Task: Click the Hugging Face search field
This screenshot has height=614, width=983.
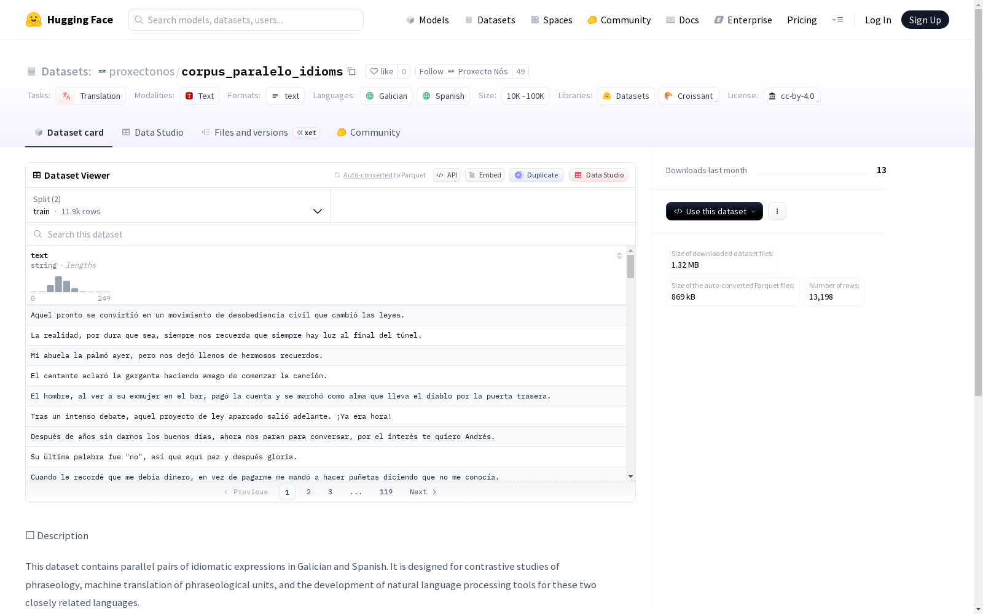Action: point(246,20)
